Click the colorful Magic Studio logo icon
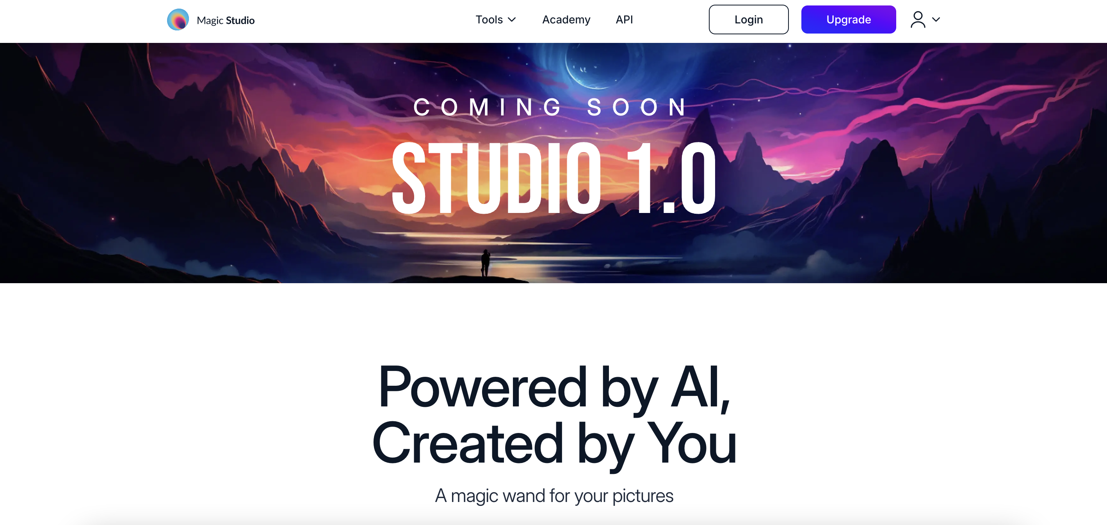The height and width of the screenshot is (525, 1107). 178,20
